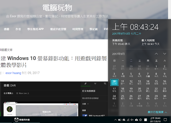This screenshot has width=171, height=123.
Task: Go to previous month in calendar
Action: pos(156,54)
